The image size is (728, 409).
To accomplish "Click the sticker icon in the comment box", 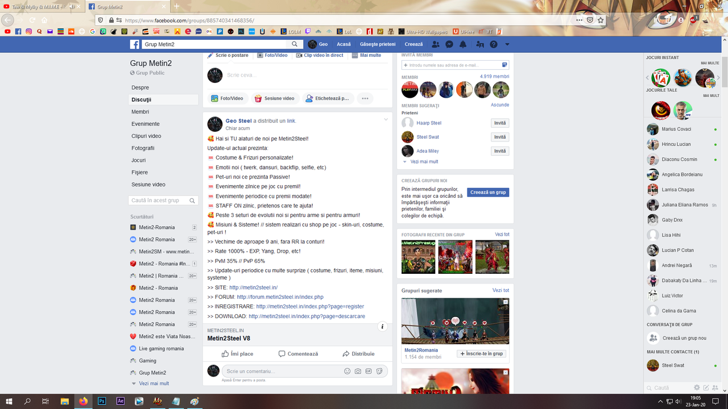I will point(378,371).
